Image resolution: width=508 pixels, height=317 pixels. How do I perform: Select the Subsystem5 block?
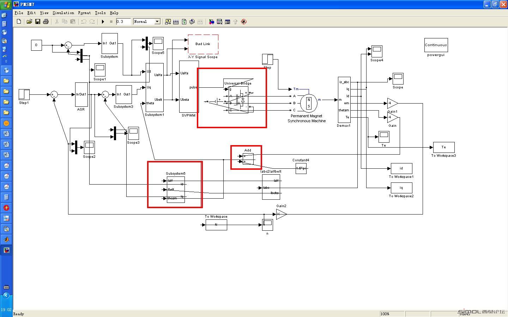(x=176, y=189)
